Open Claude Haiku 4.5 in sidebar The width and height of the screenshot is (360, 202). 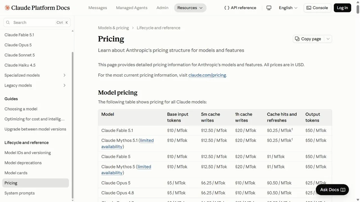[20, 65]
